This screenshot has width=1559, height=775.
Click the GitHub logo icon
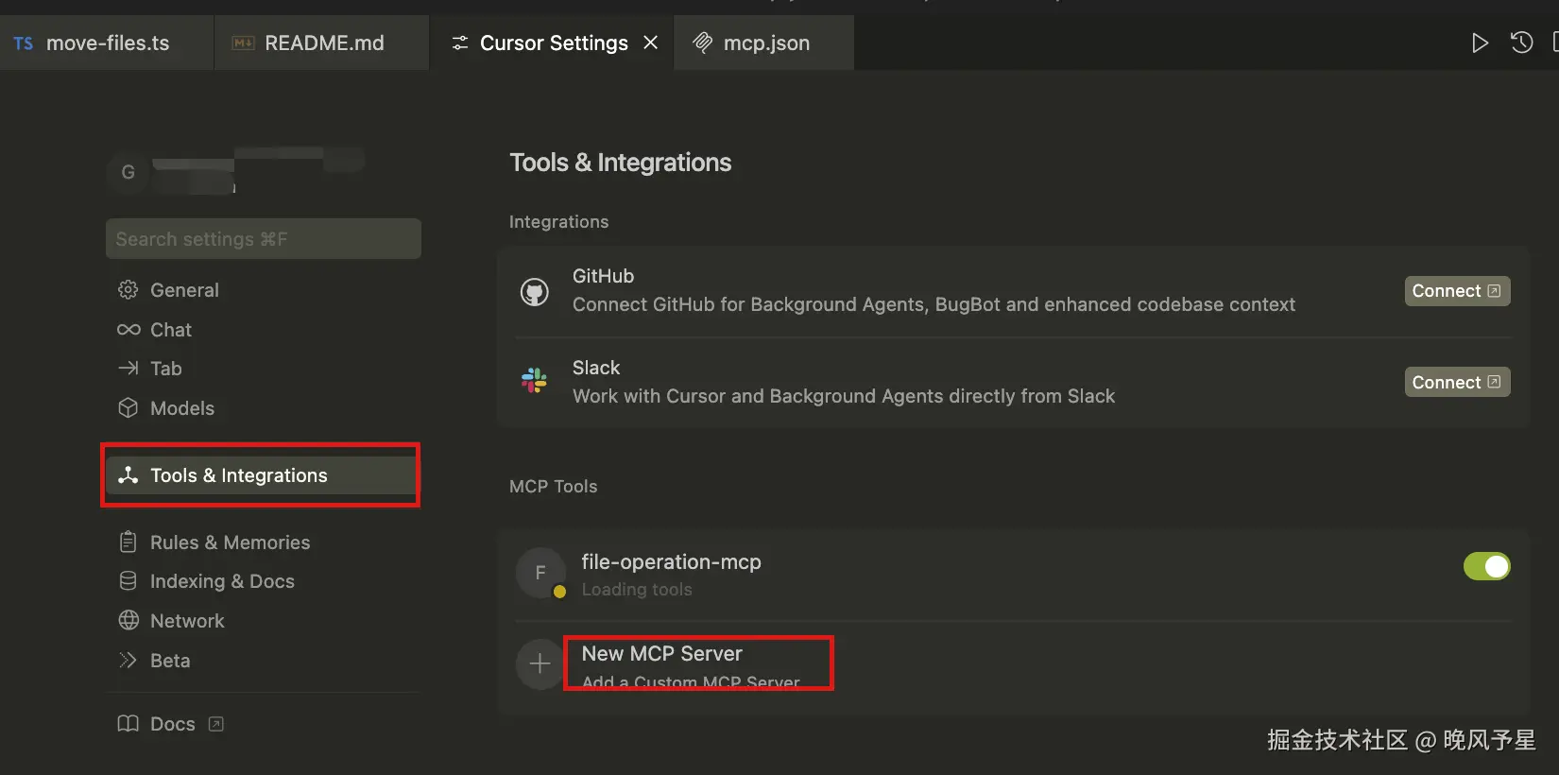(535, 292)
